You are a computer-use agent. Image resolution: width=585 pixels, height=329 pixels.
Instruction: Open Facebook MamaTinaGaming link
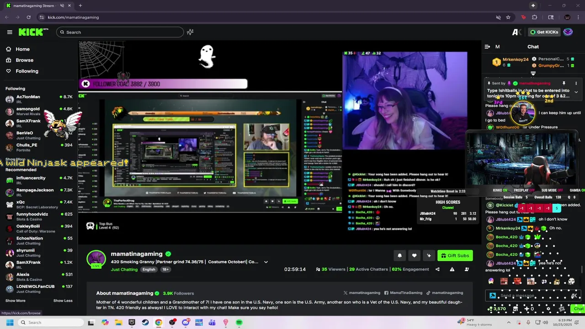[x=403, y=293]
